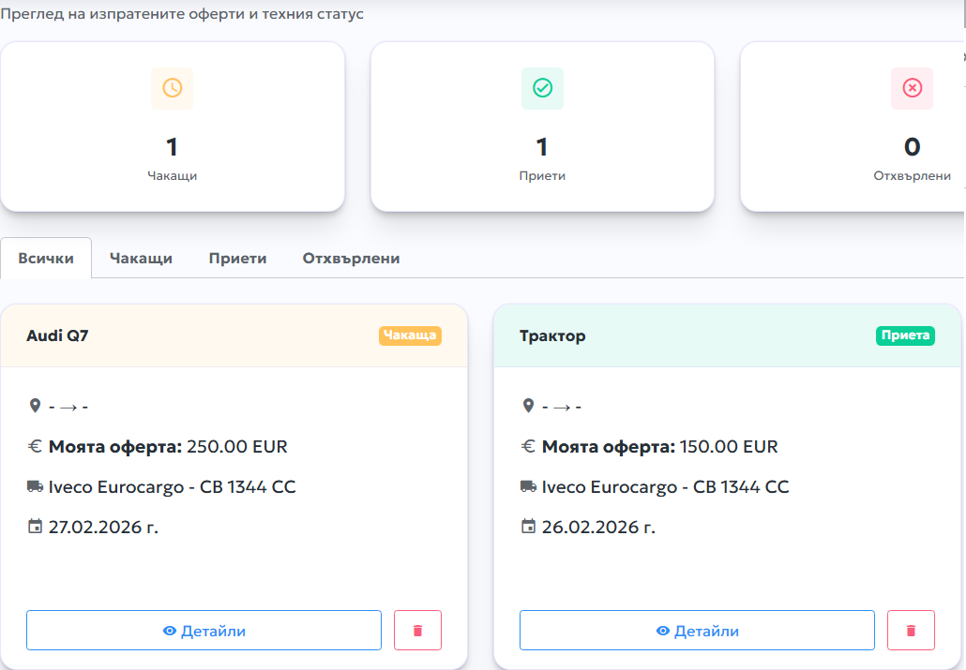
Task: Switch to the Всички tab
Action: (46, 258)
